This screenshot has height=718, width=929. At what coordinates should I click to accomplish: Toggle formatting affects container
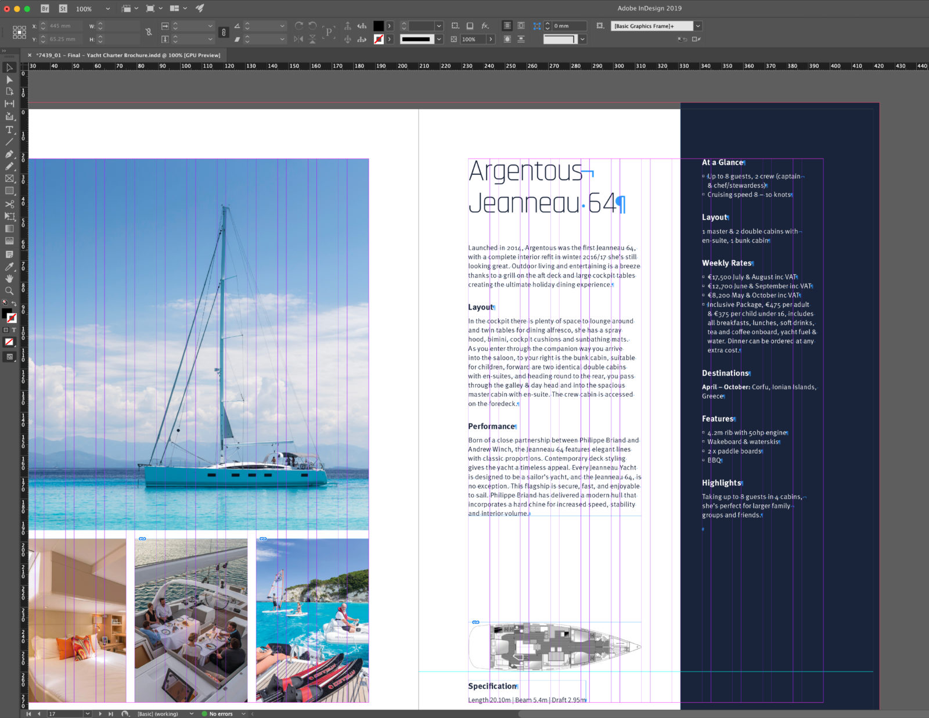(x=6, y=329)
